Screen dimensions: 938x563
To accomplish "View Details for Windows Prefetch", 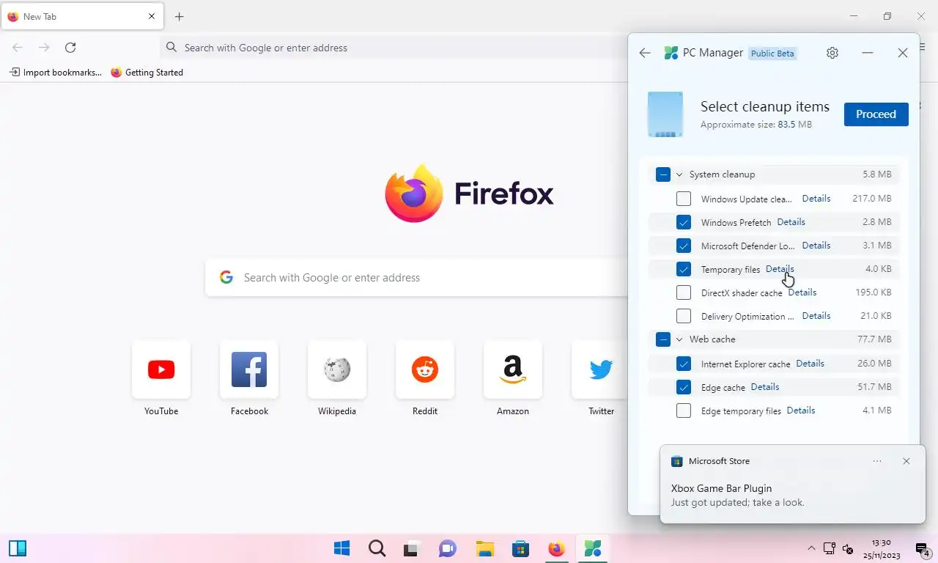I will [791, 222].
